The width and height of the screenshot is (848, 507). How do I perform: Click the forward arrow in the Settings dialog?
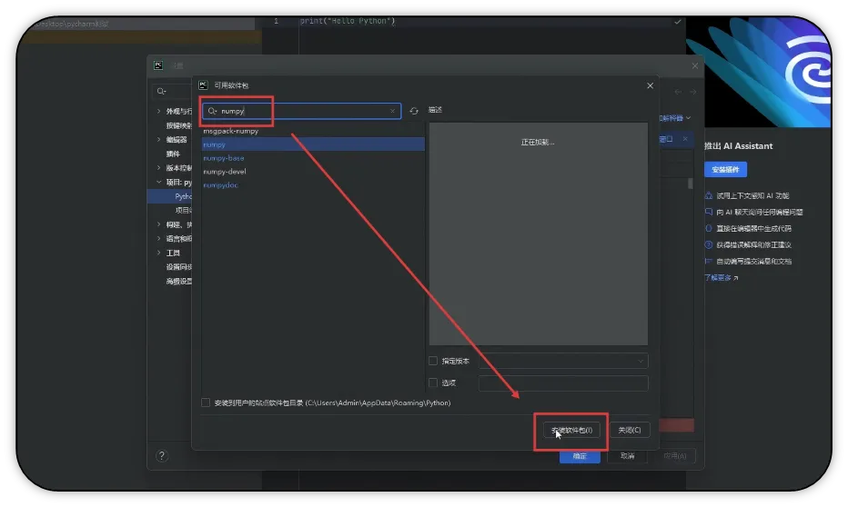(692, 92)
